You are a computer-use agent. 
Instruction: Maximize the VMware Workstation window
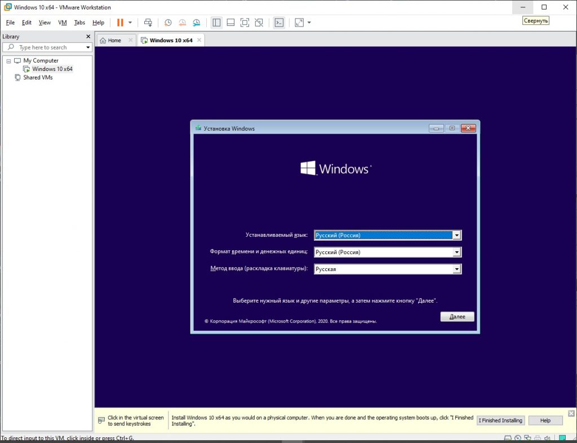point(544,7)
